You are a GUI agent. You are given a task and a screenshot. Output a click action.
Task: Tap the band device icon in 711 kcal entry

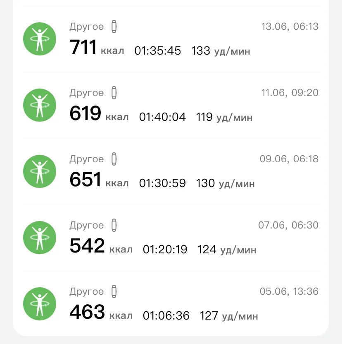[x=114, y=27]
